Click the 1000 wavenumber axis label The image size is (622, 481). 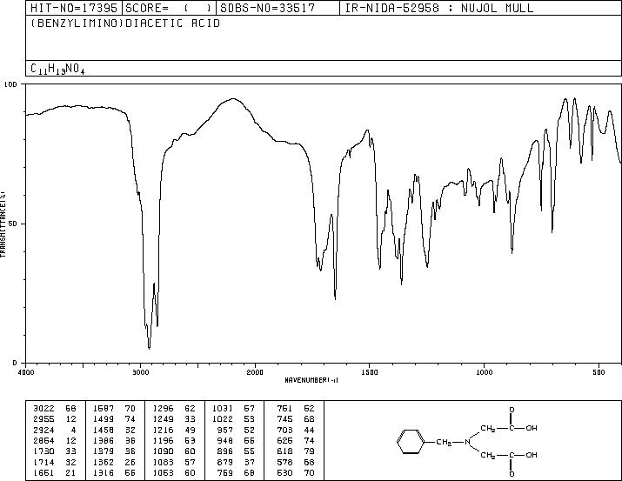coord(484,372)
